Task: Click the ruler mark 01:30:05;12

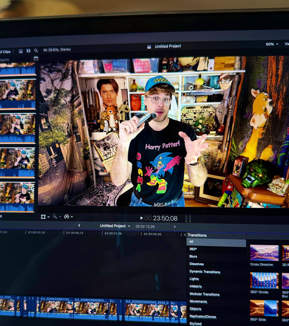Action: coord(75,233)
